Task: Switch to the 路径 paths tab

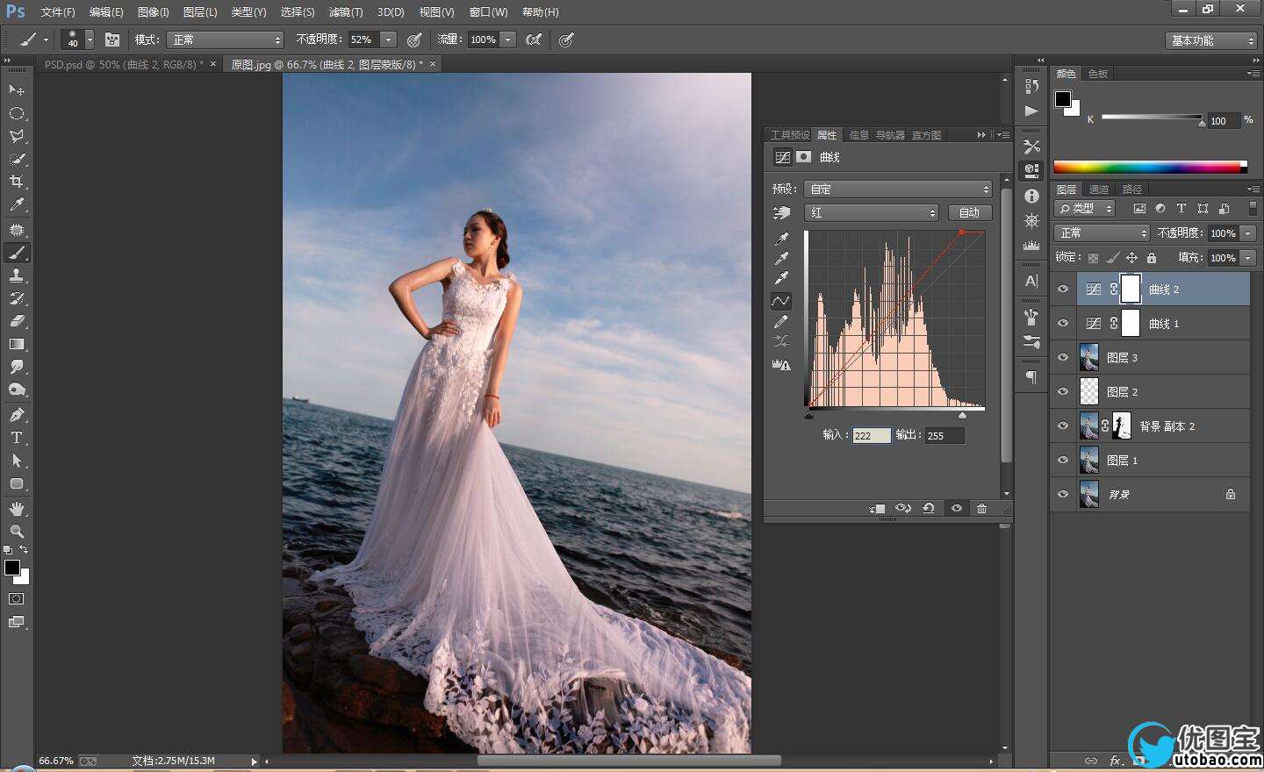Action: coord(1132,189)
